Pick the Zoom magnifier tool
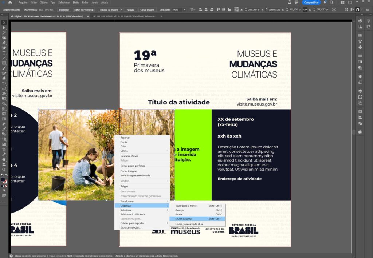 pos(4,170)
